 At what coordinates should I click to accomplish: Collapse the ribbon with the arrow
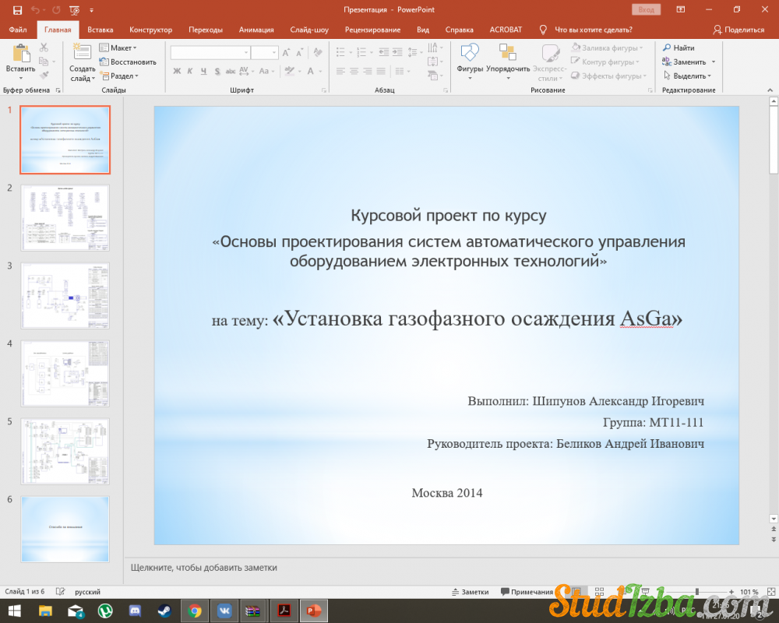(x=770, y=90)
